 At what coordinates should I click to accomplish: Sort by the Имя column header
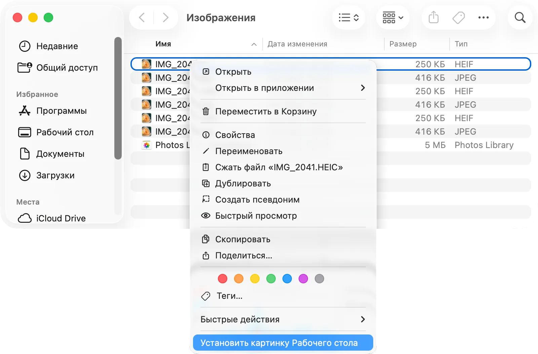(163, 44)
